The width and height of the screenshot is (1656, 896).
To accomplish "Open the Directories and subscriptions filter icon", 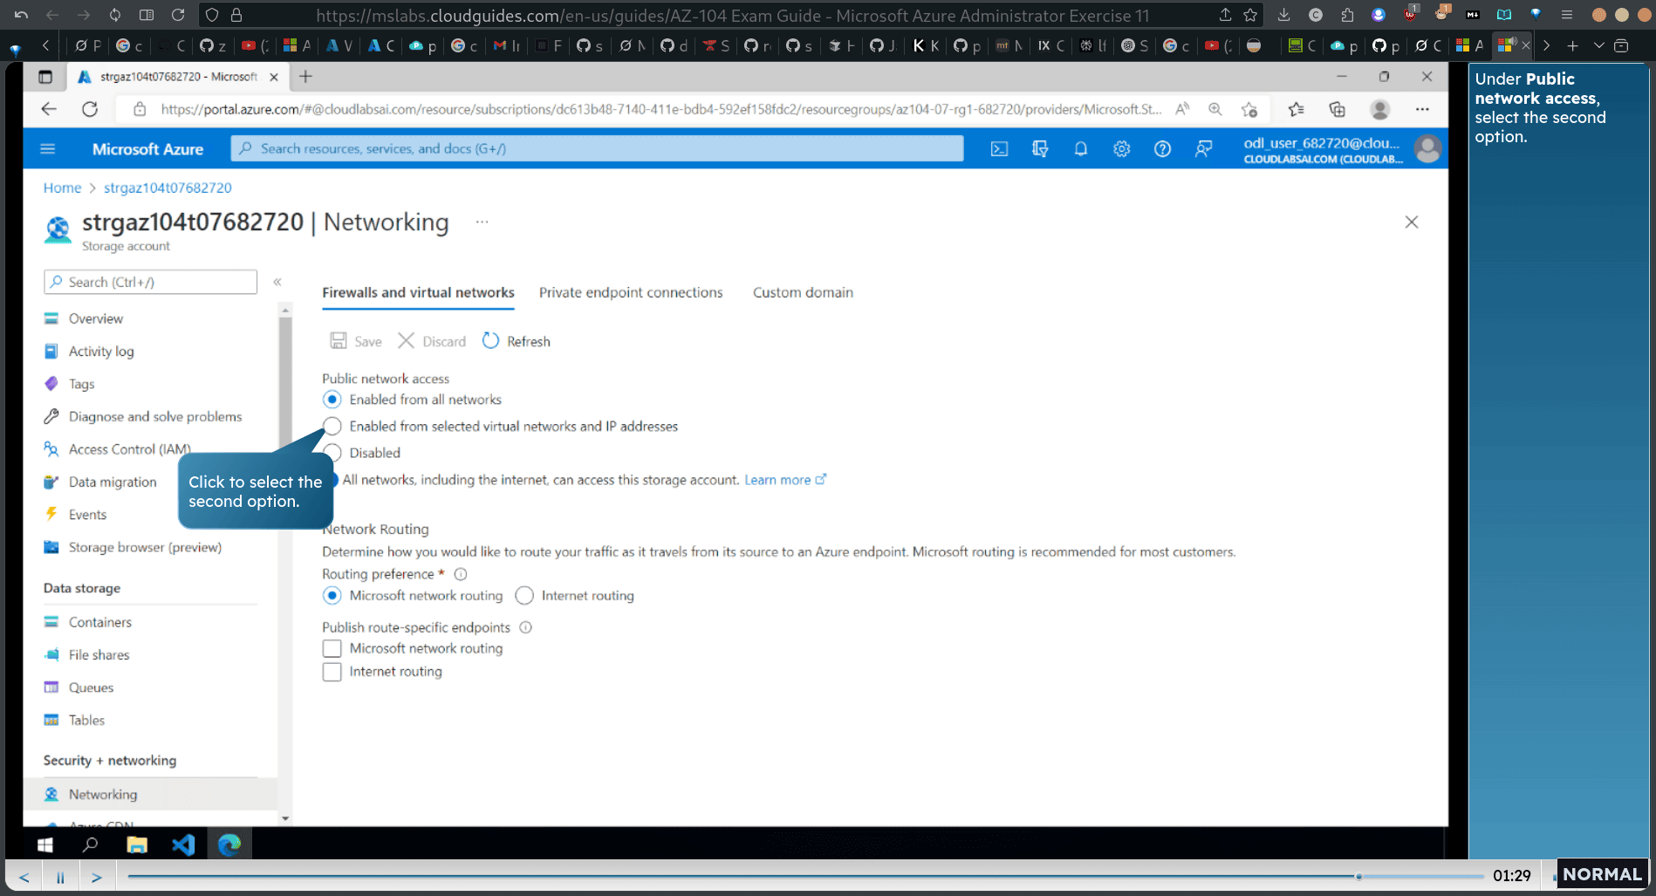I will [x=1040, y=149].
